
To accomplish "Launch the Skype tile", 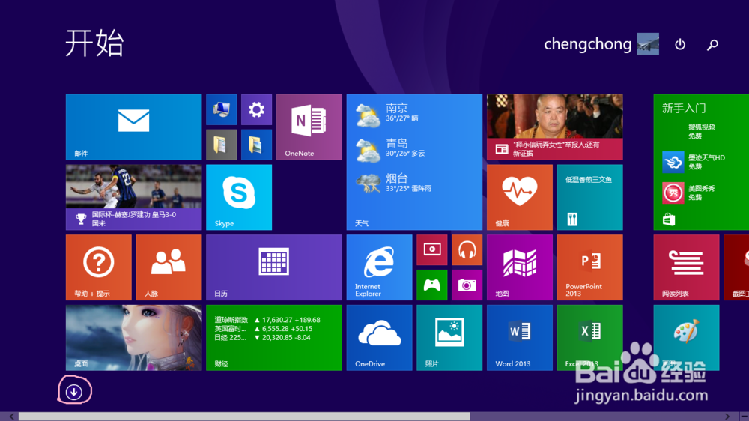I will (x=239, y=197).
